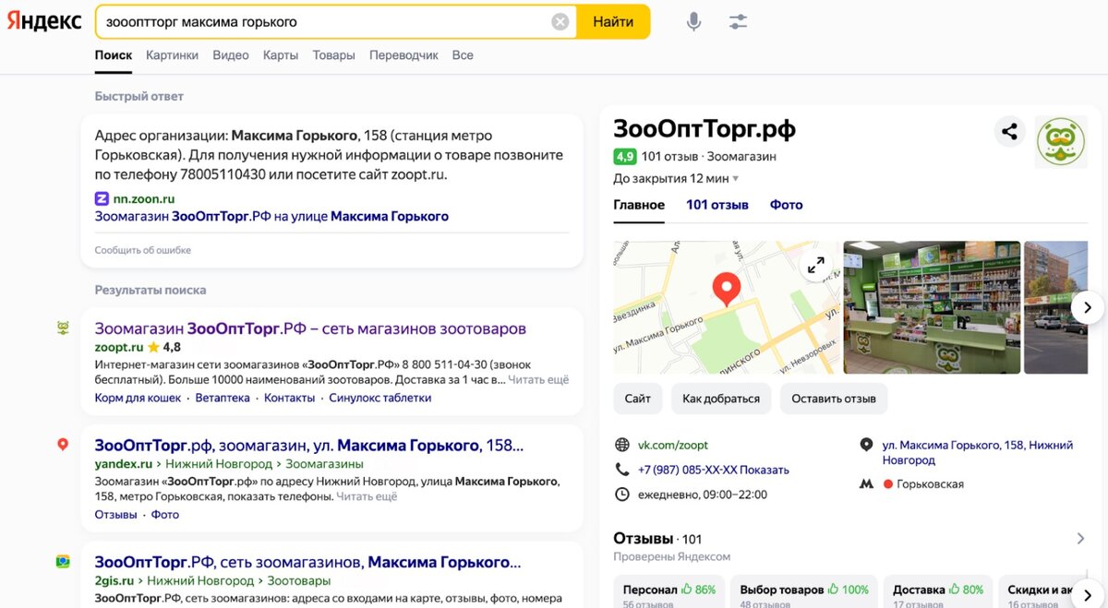Open vk.com/zoopt link

[x=673, y=445]
